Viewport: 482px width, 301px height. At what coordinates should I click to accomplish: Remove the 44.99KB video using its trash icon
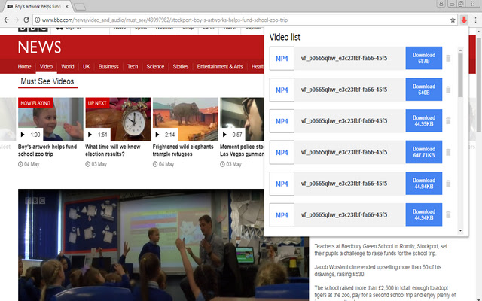[448, 122]
